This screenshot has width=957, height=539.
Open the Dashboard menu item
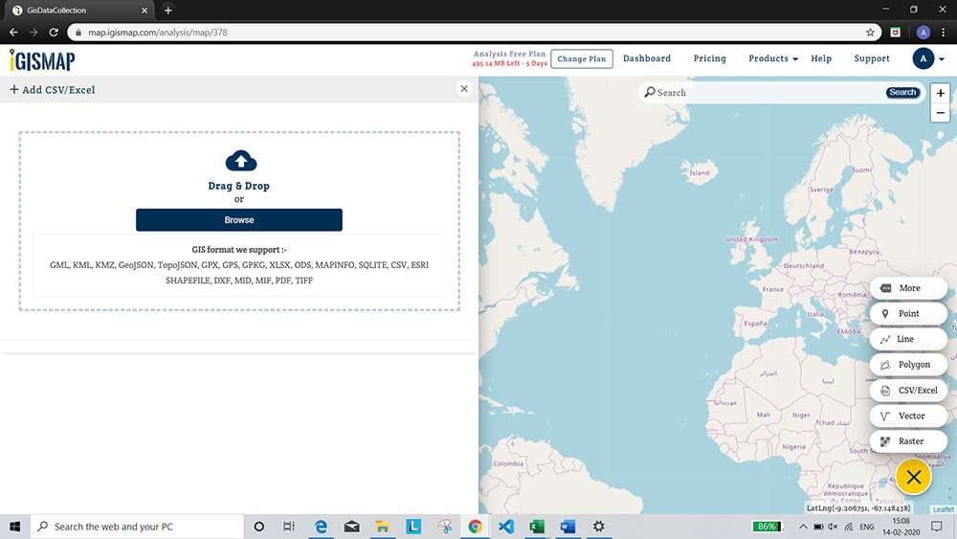647,58
